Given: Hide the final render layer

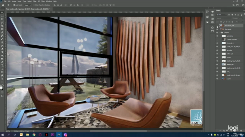Looking at the screenshot, I should coord(217,29).
